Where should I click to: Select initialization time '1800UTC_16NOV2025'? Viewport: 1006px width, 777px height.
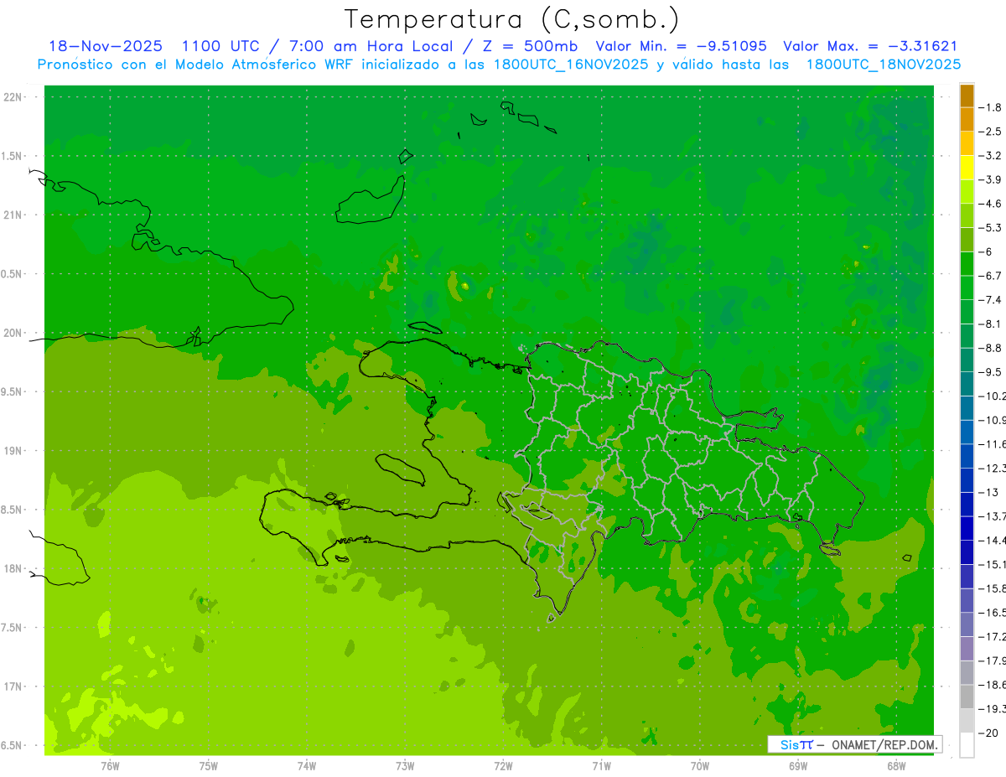pos(571,65)
